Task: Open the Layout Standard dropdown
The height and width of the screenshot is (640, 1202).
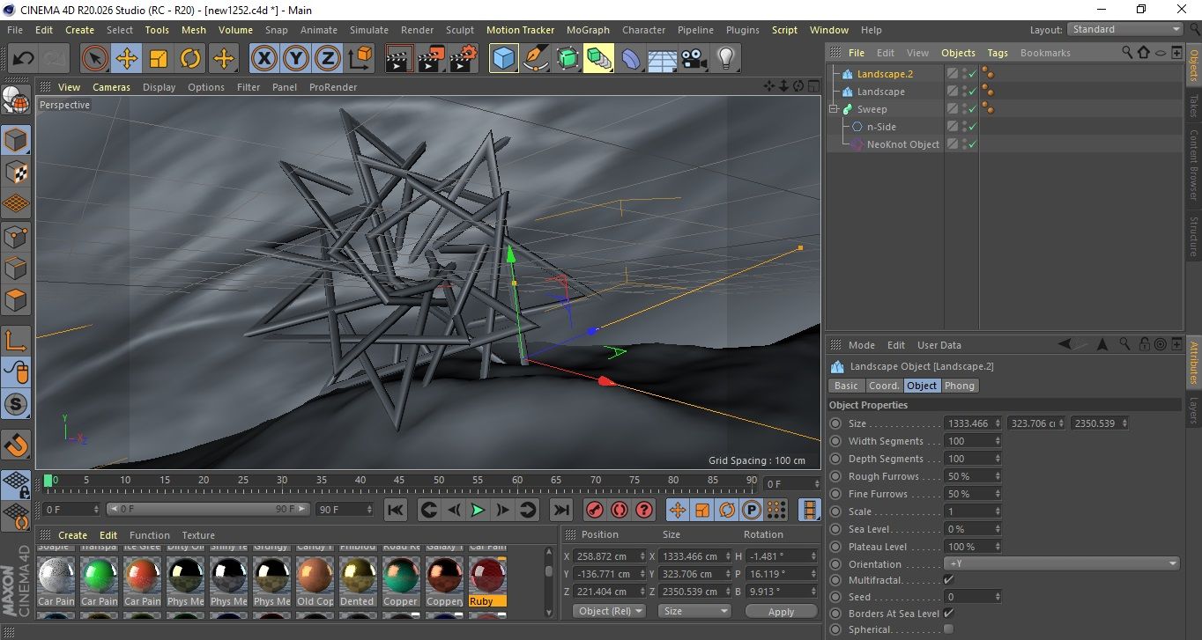Action: click(1125, 29)
